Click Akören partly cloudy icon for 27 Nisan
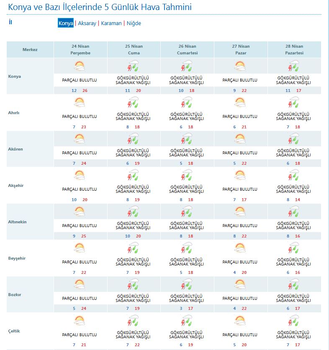 240,139
